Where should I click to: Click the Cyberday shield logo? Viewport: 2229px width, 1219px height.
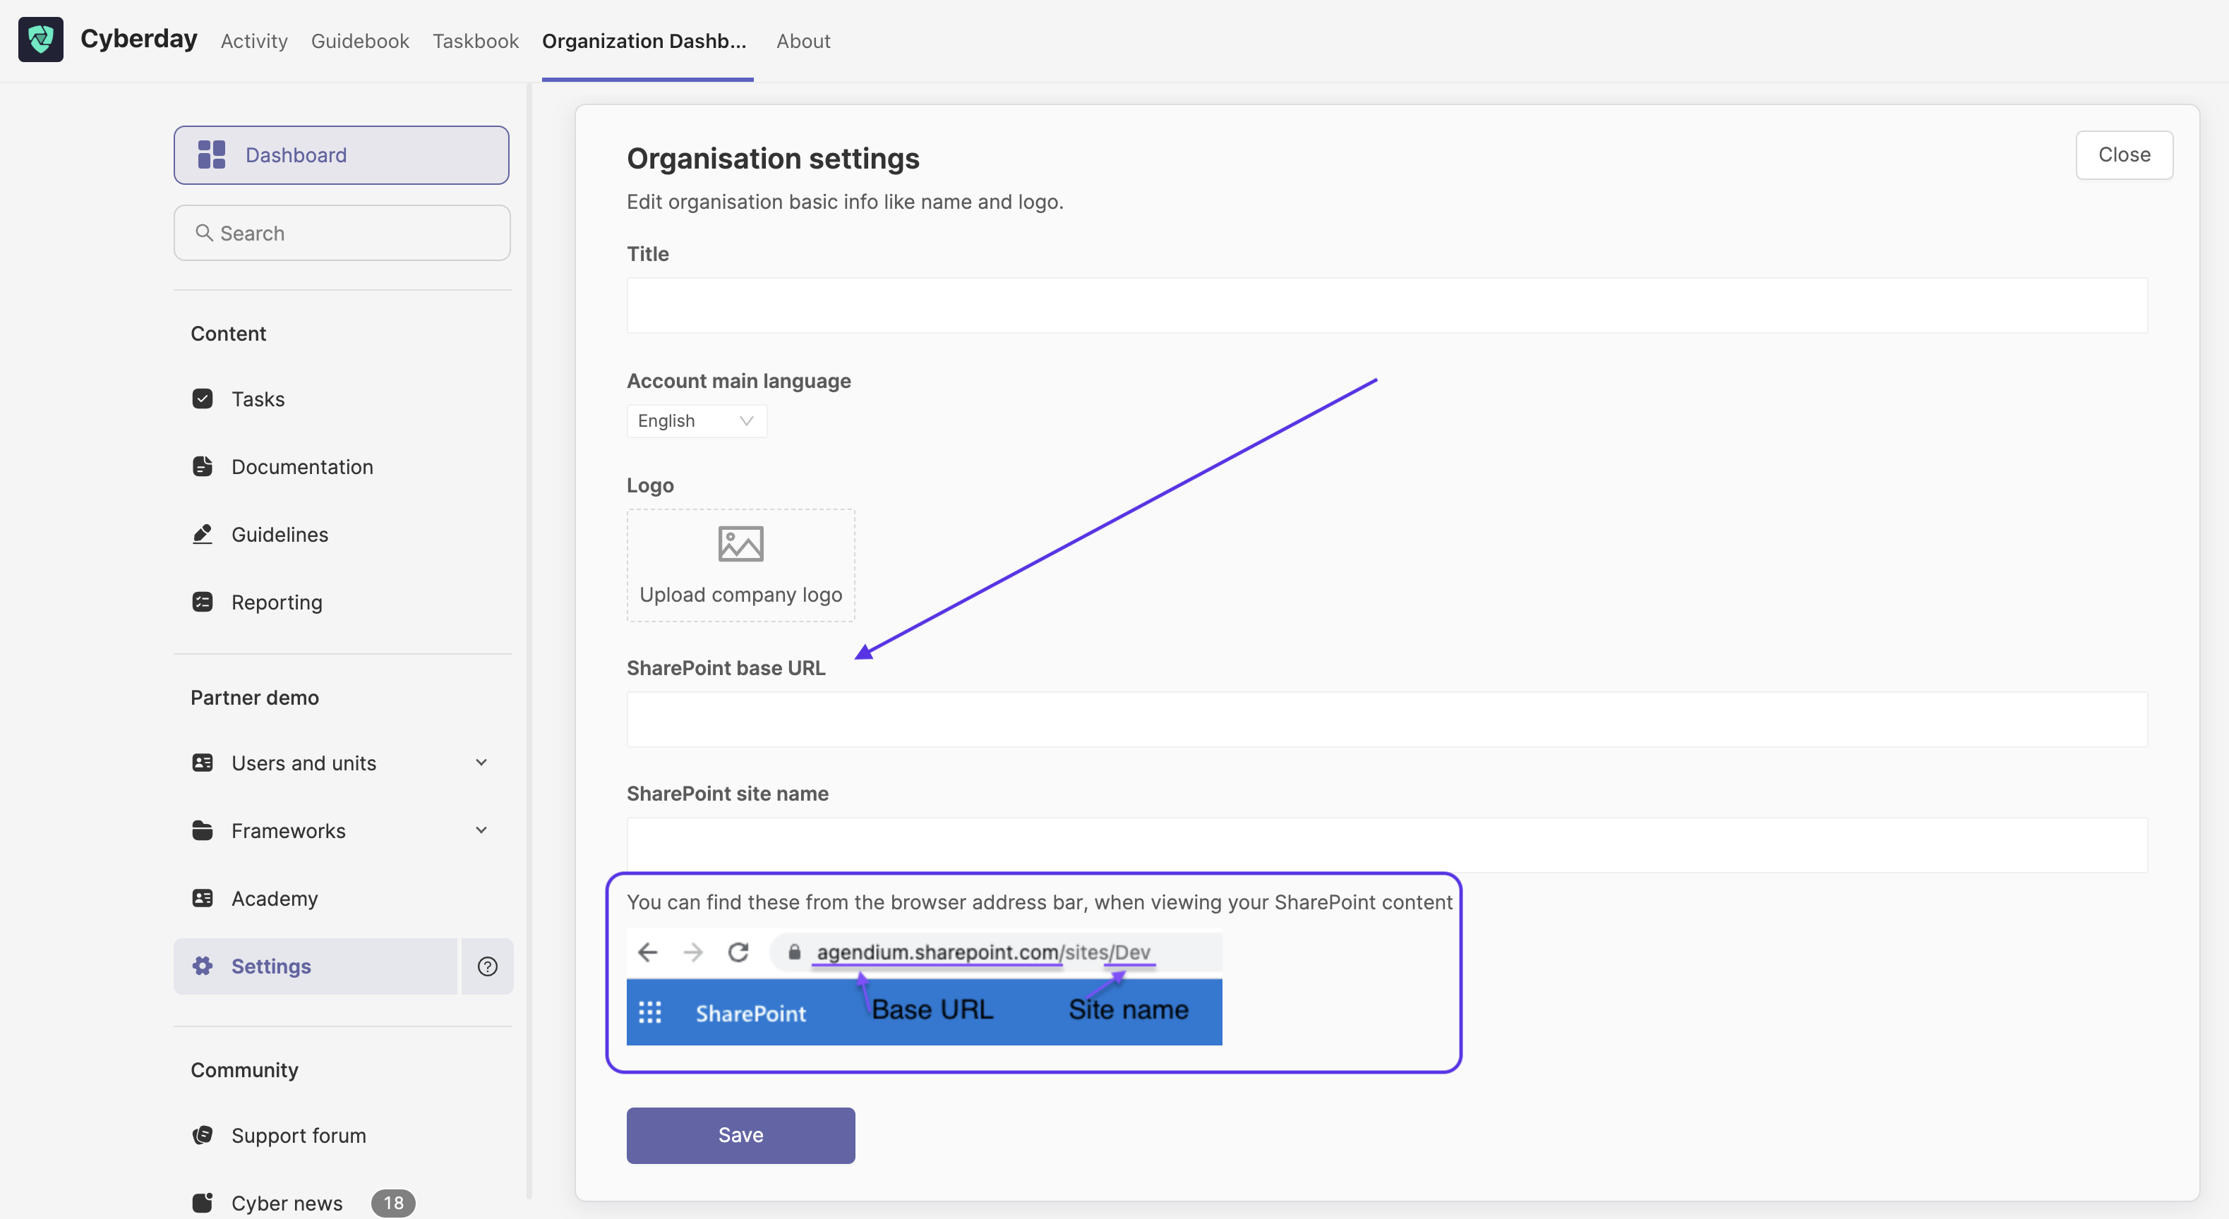[x=40, y=39]
